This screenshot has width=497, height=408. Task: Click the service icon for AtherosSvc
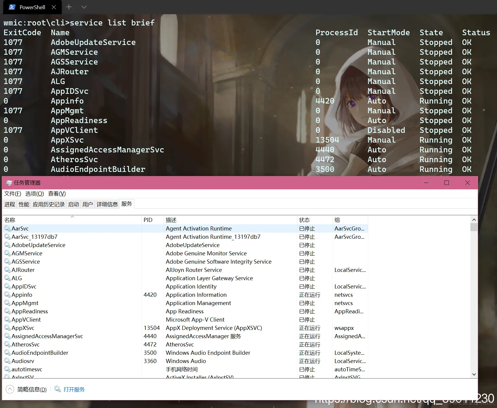7,344
